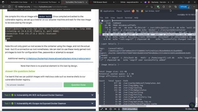Open the terminal Terminal menu

point(128,18)
